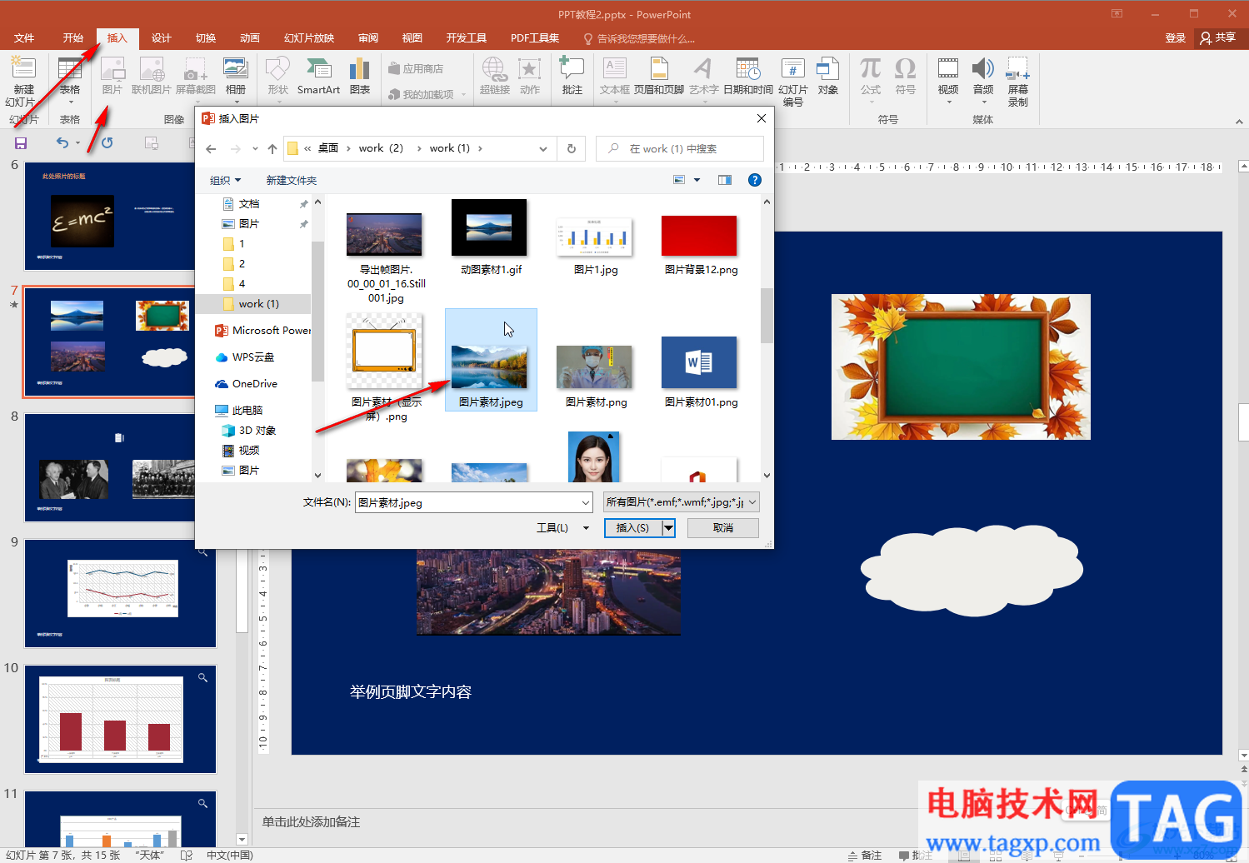Select the OneDrive folder in sidebar
This screenshot has height=863, width=1249.
[x=254, y=384]
